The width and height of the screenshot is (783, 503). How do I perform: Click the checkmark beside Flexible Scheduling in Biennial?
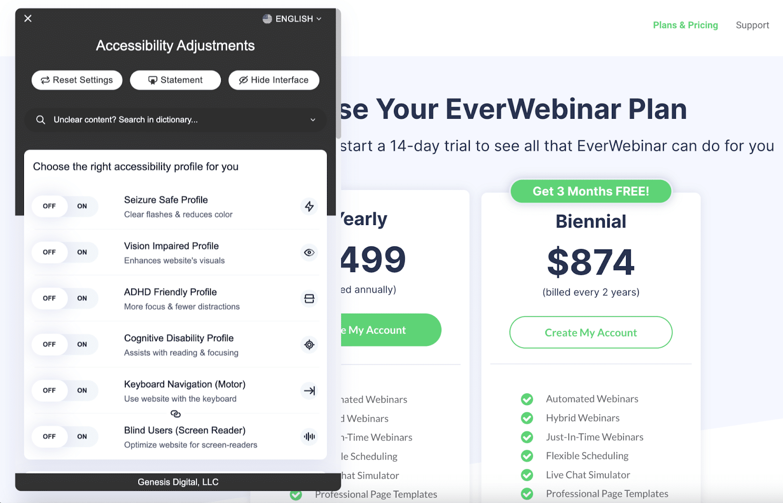click(x=527, y=456)
